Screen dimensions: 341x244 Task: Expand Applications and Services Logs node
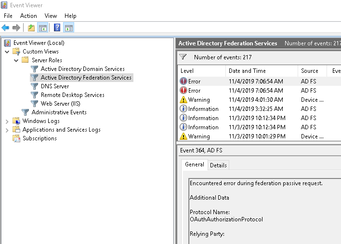coord(7,130)
